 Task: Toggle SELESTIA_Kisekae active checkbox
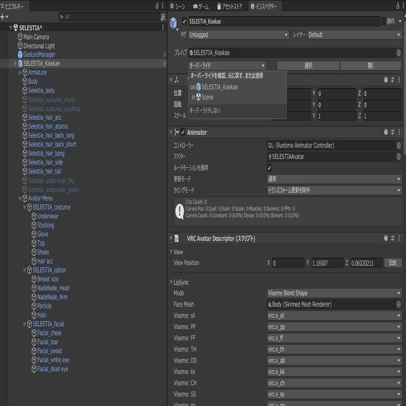coord(184,21)
